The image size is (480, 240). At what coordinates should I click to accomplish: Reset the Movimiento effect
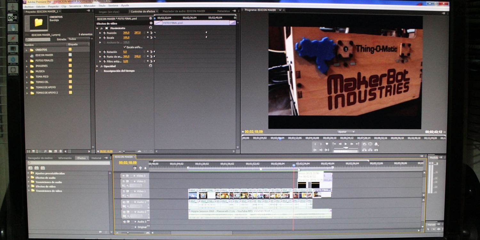click(x=151, y=28)
